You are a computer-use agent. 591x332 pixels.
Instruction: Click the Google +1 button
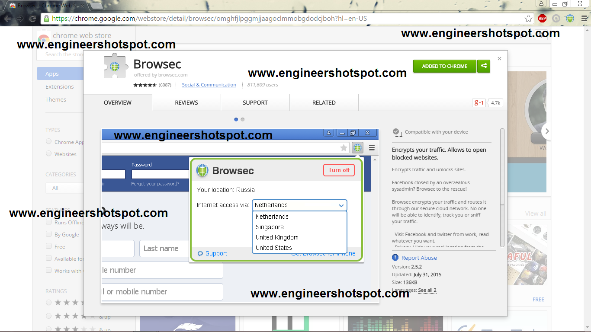(x=479, y=103)
